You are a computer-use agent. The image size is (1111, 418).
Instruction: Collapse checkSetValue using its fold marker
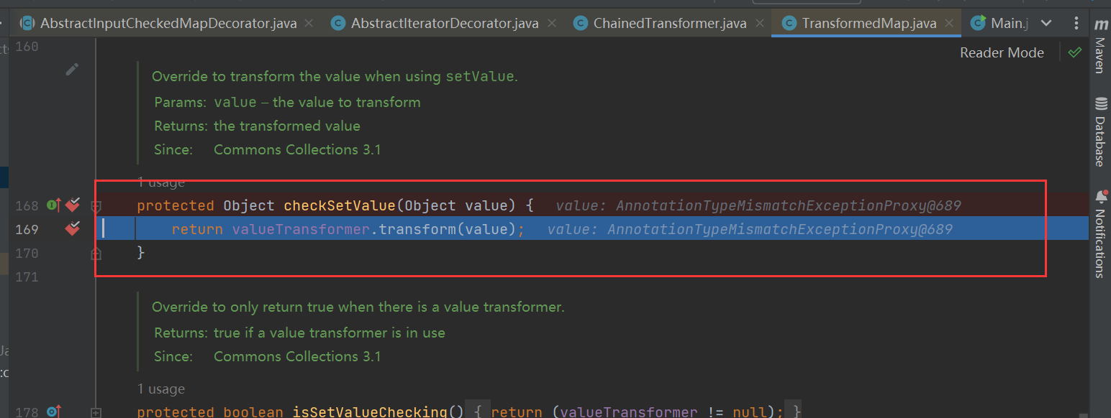96,205
